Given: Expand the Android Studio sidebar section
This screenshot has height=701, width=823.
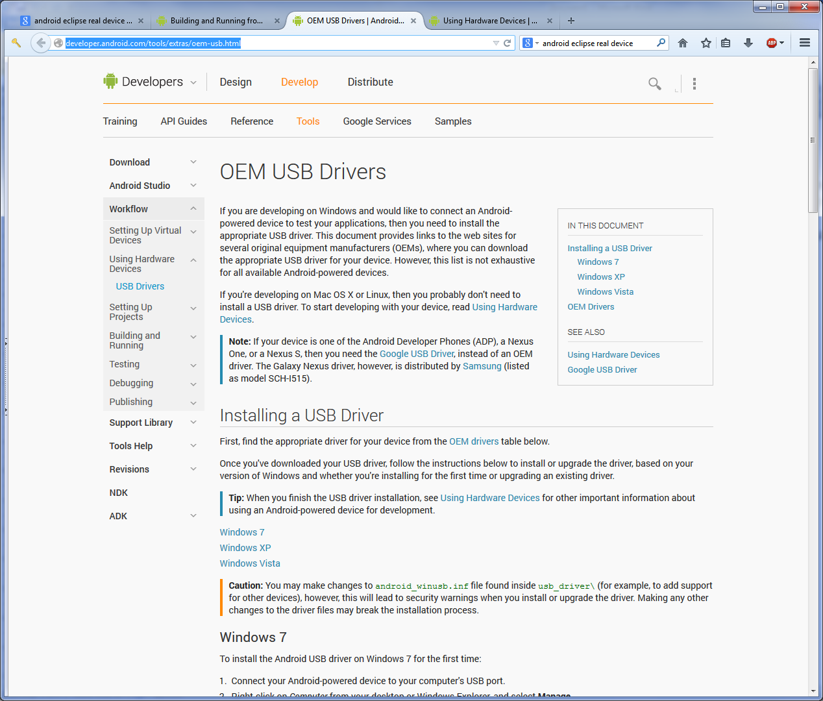Looking at the screenshot, I should [193, 185].
